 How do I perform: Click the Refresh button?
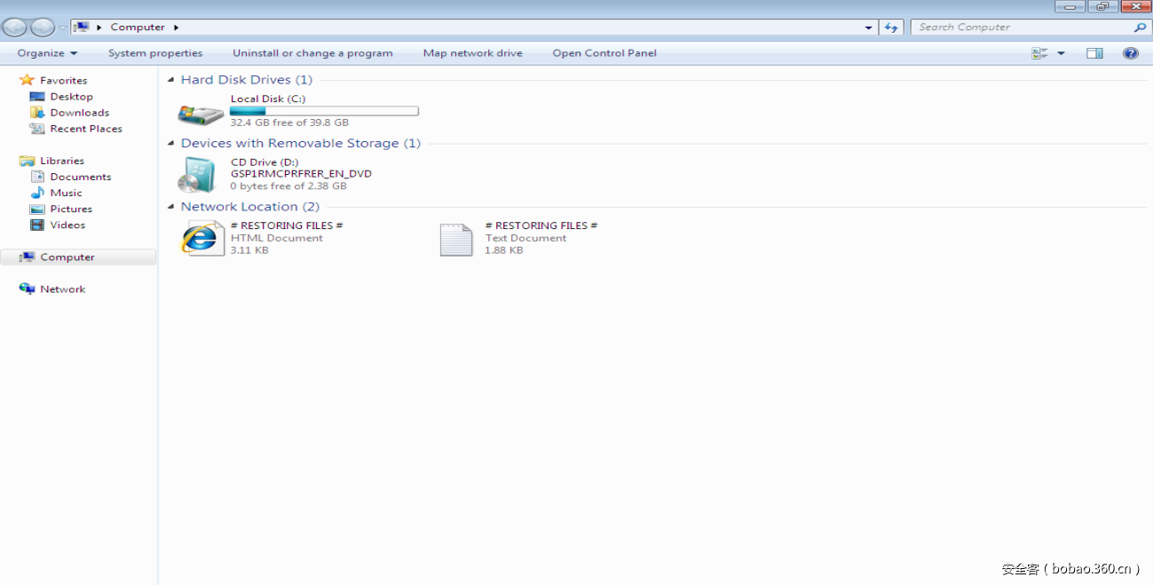point(891,28)
